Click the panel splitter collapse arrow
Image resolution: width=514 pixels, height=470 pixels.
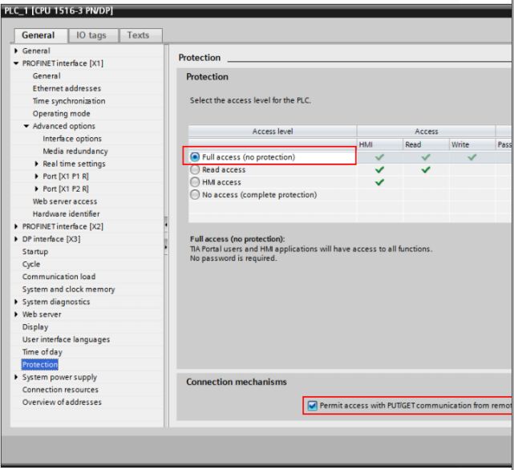point(166,225)
